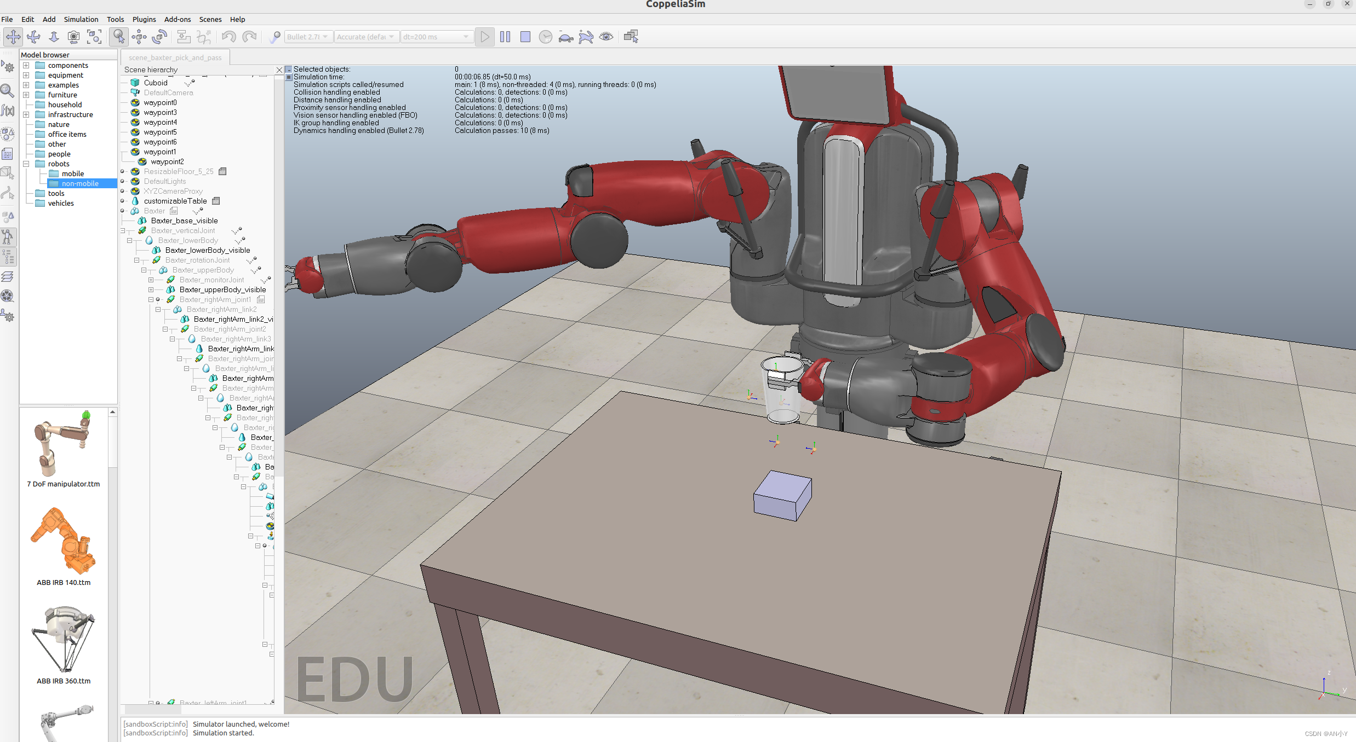Open the Add-ons menu
This screenshot has height=742, width=1356.
[x=177, y=19]
